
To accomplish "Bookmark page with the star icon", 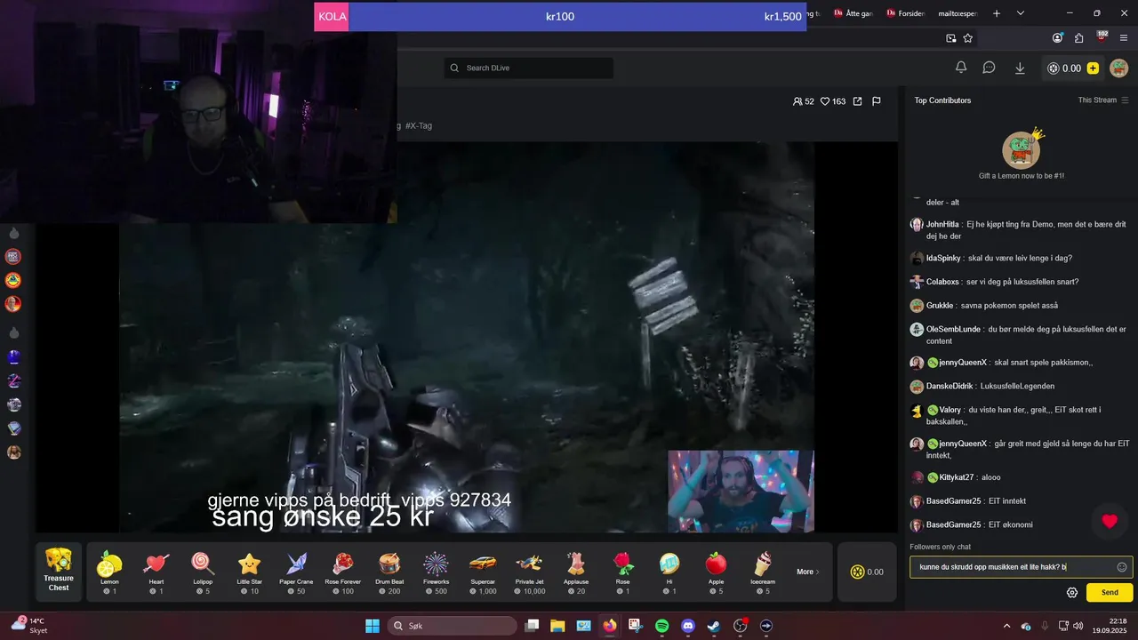I will point(968,38).
